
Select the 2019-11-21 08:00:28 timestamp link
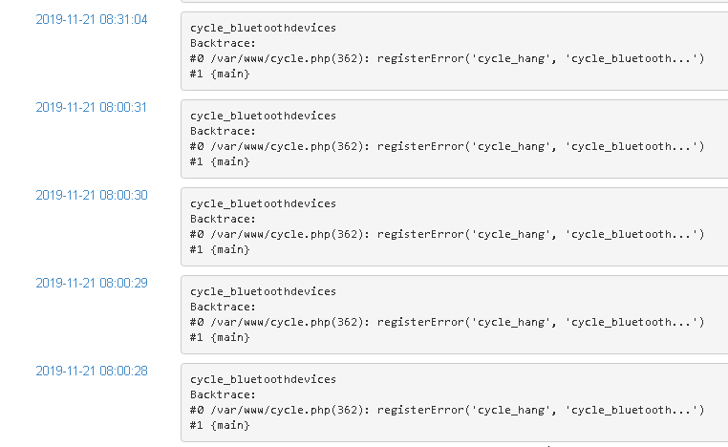tap(92, 371)
